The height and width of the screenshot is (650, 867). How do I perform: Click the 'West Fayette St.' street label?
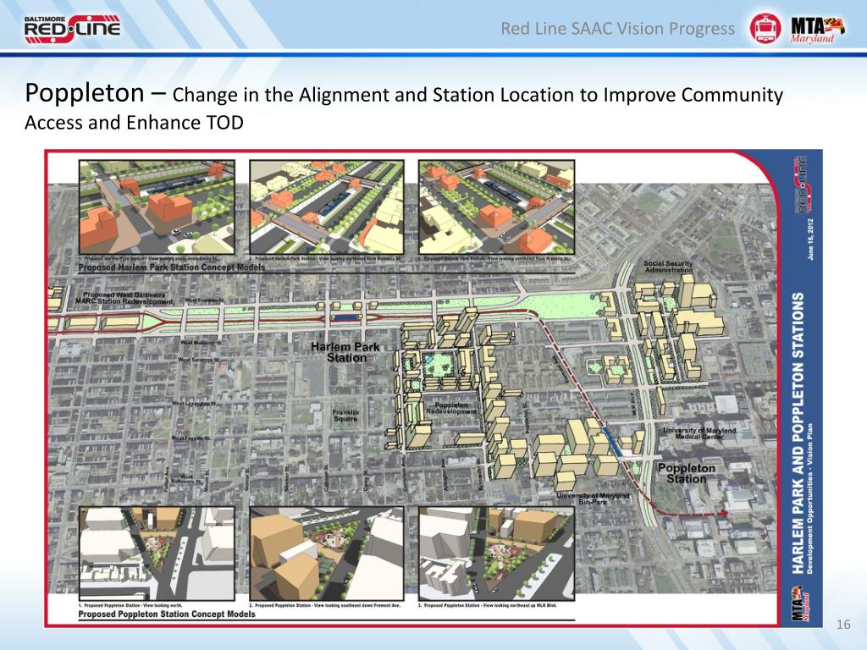(191, 438)
